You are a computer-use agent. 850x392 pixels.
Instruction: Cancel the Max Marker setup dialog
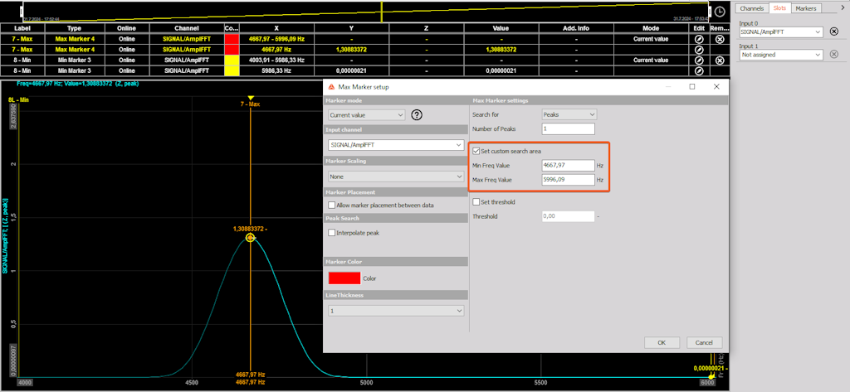click(x=704, y=343)
